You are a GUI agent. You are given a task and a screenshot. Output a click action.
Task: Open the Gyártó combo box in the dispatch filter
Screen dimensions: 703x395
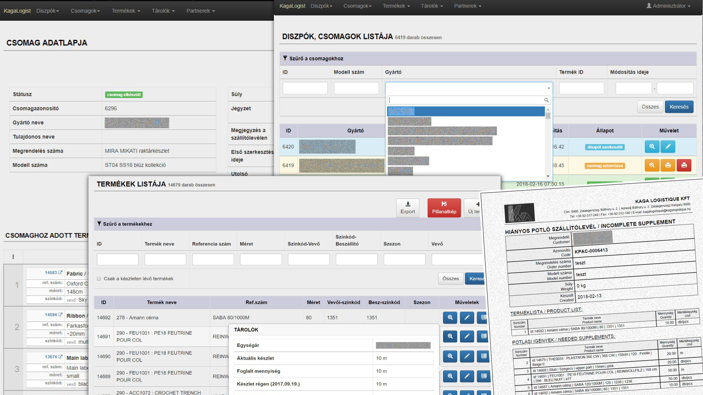tap(469, 88)
